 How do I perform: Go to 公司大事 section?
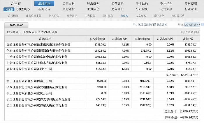point(166,9)
